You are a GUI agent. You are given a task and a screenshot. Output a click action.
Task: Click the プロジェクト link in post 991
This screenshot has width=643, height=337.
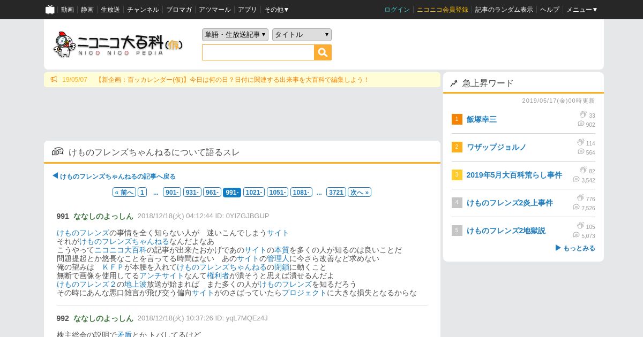coord(304,293)
